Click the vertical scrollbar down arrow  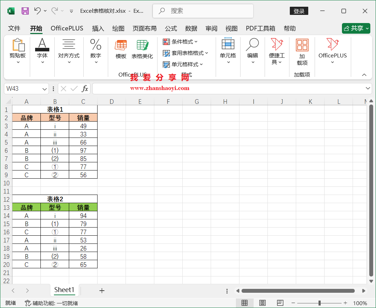pyautogui.click(x=371, y=281)
